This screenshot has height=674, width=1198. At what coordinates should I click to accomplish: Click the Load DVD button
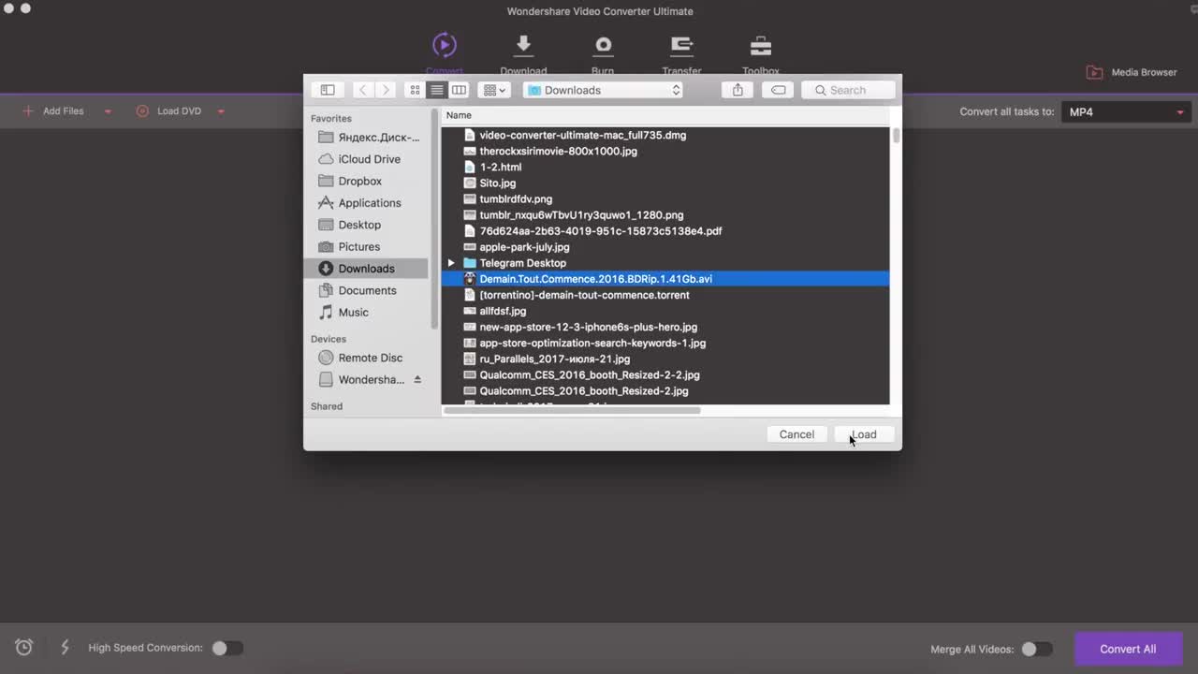tap(168, 110)
